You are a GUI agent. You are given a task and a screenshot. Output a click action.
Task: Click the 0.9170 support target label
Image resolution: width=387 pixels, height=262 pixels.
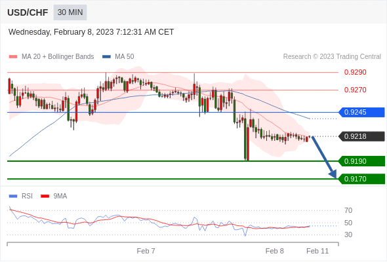point(362,179)
